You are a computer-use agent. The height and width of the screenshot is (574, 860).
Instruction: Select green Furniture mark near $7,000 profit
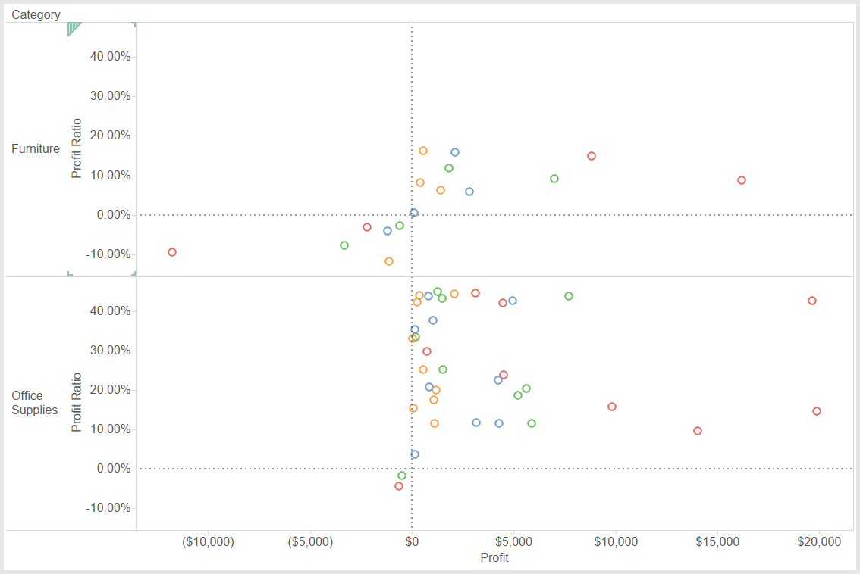554,179
